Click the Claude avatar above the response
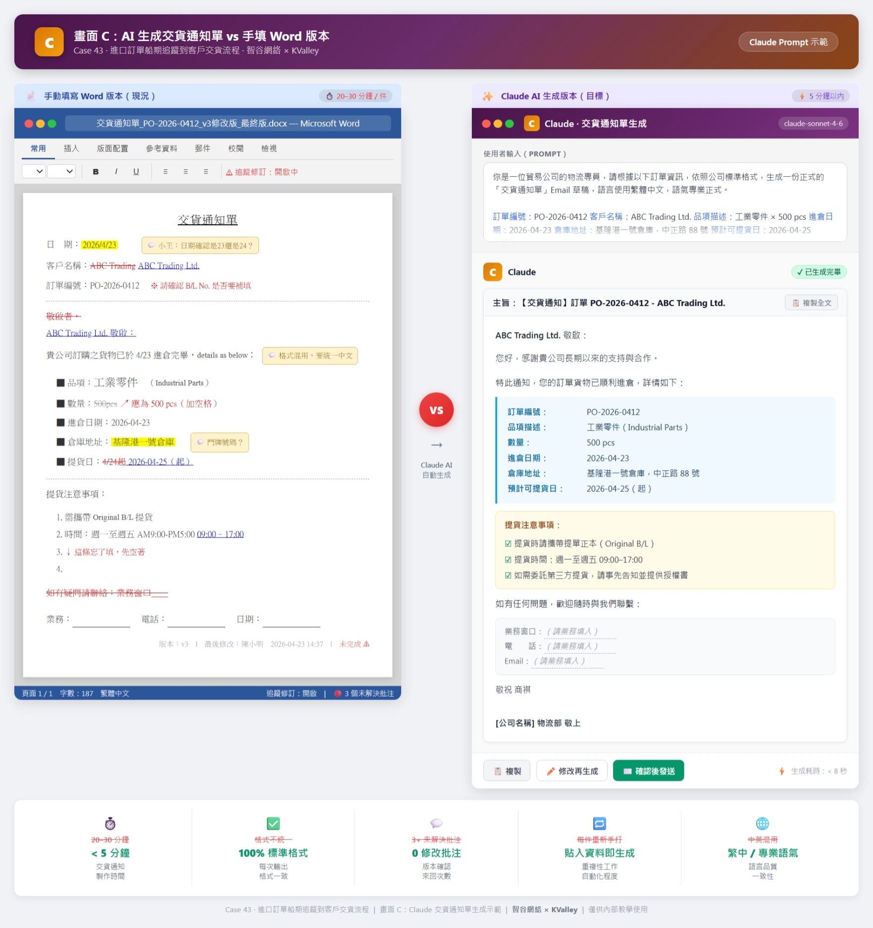Image resolution: width=873 pixels, height=928 pixels. [x=493, y=272]
